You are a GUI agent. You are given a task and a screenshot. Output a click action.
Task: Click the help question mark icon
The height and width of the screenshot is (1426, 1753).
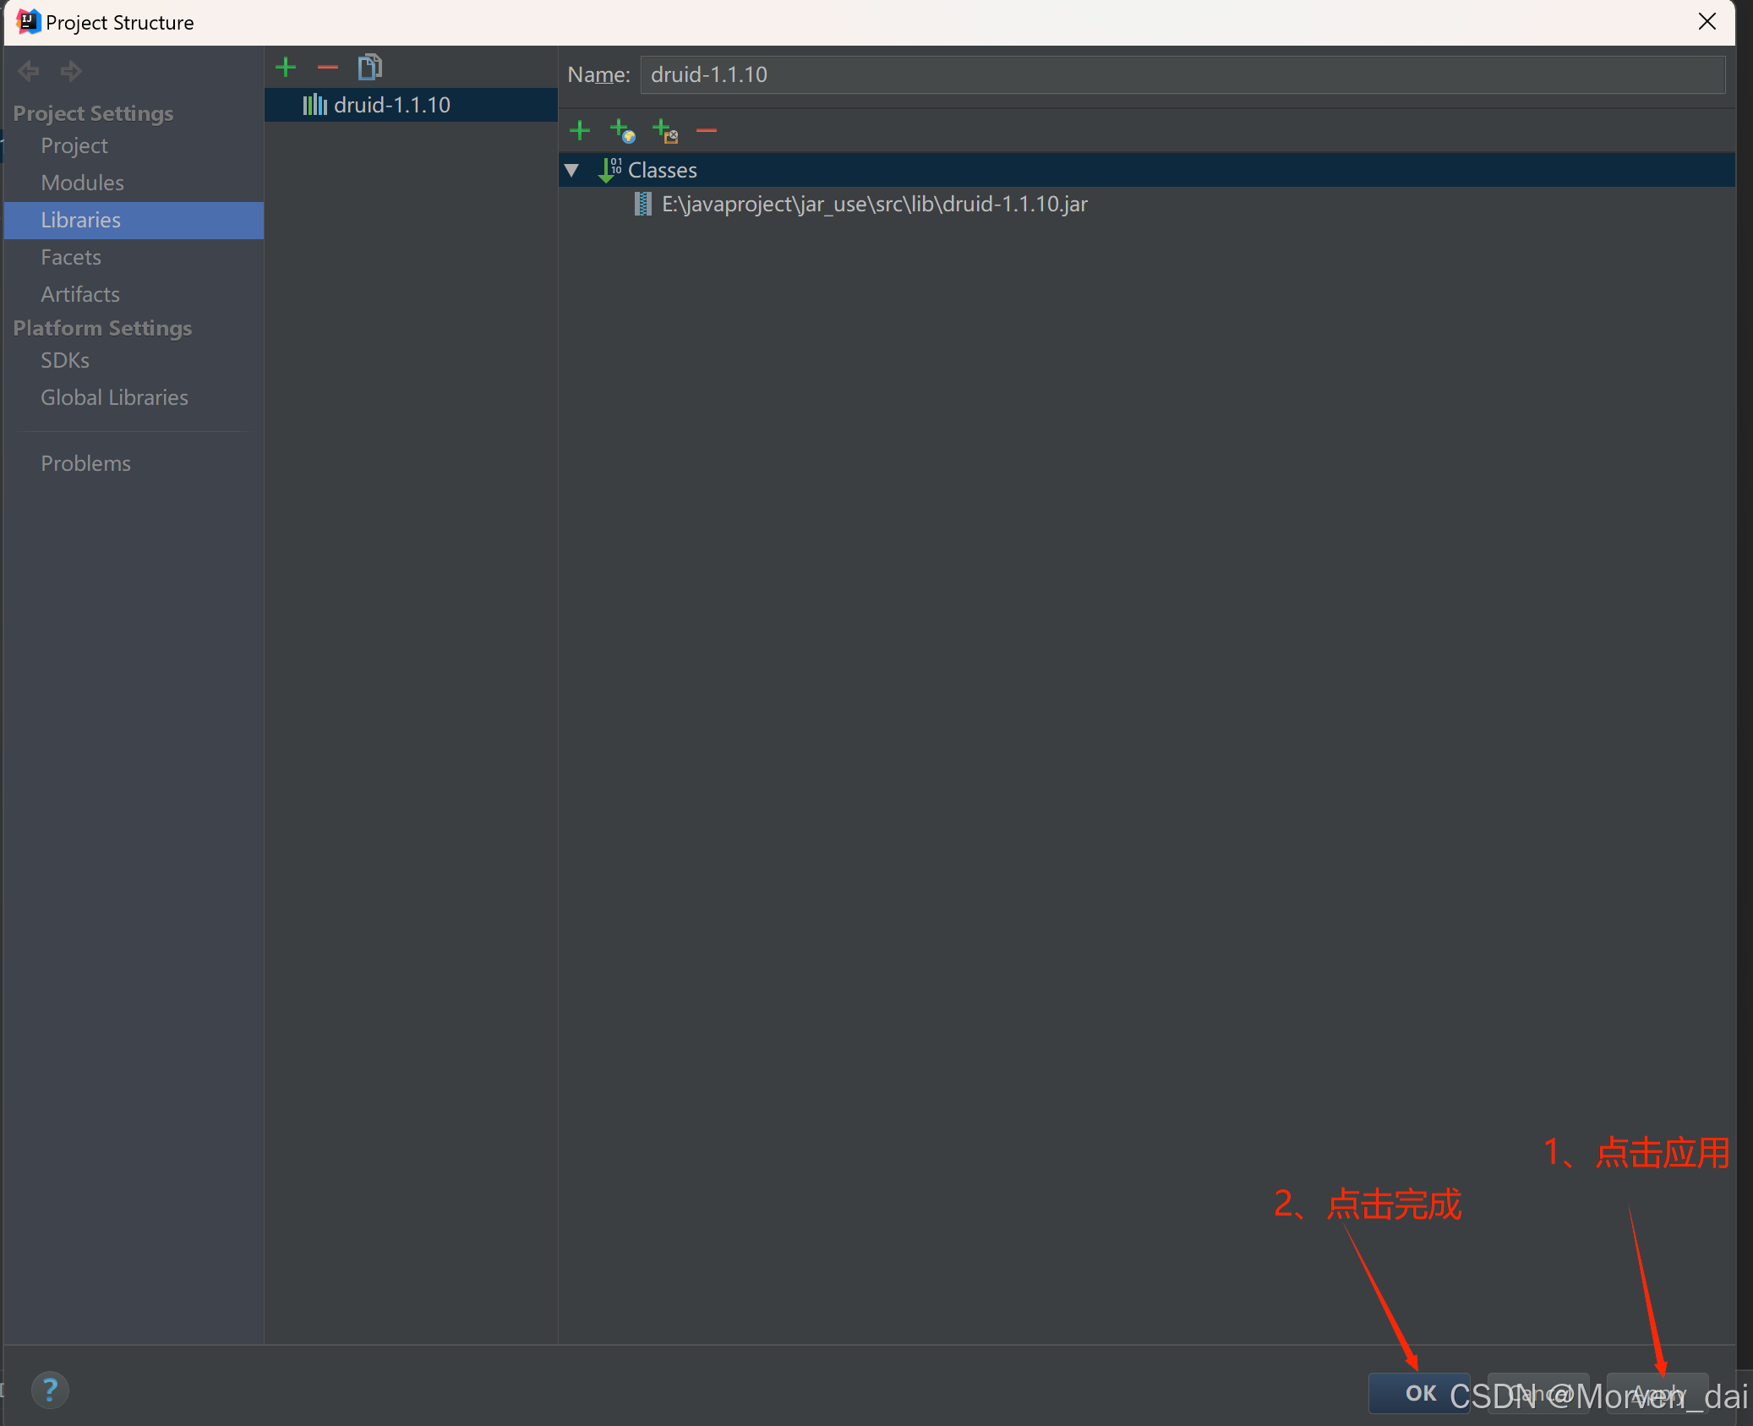(x=50, y=1389)
